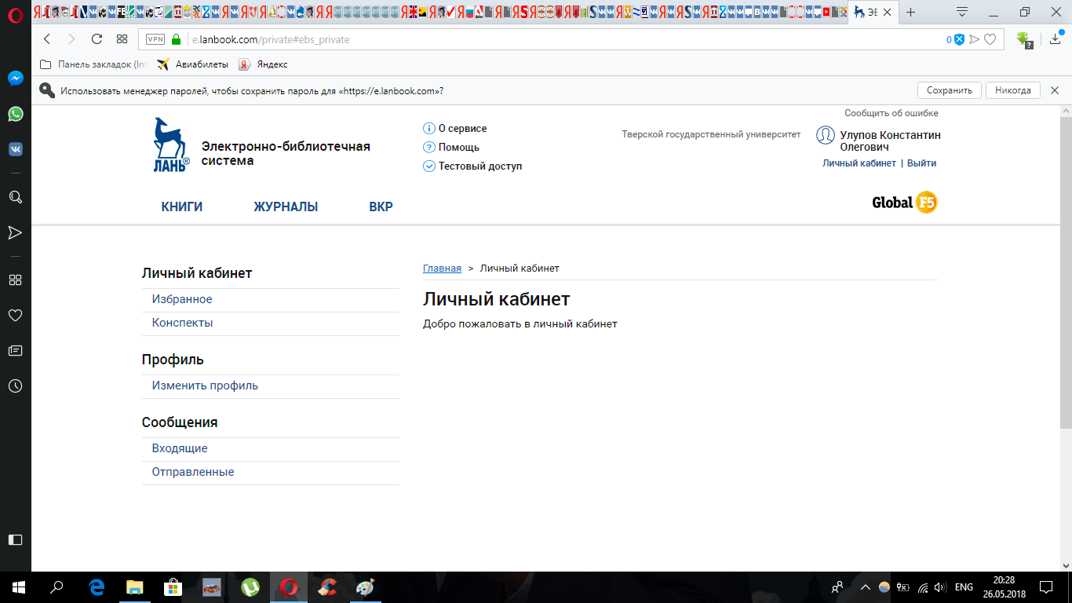Click the Lan' deer logo

(x=170, y=144)
